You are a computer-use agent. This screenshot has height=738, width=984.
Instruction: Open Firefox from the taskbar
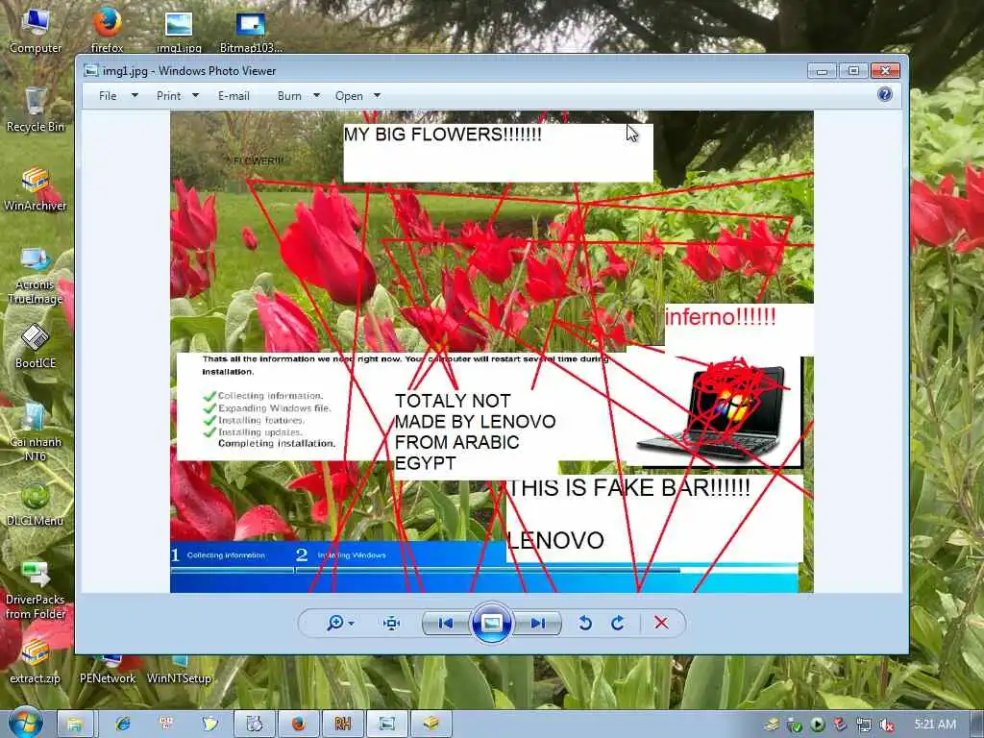[x=298, y=725]
